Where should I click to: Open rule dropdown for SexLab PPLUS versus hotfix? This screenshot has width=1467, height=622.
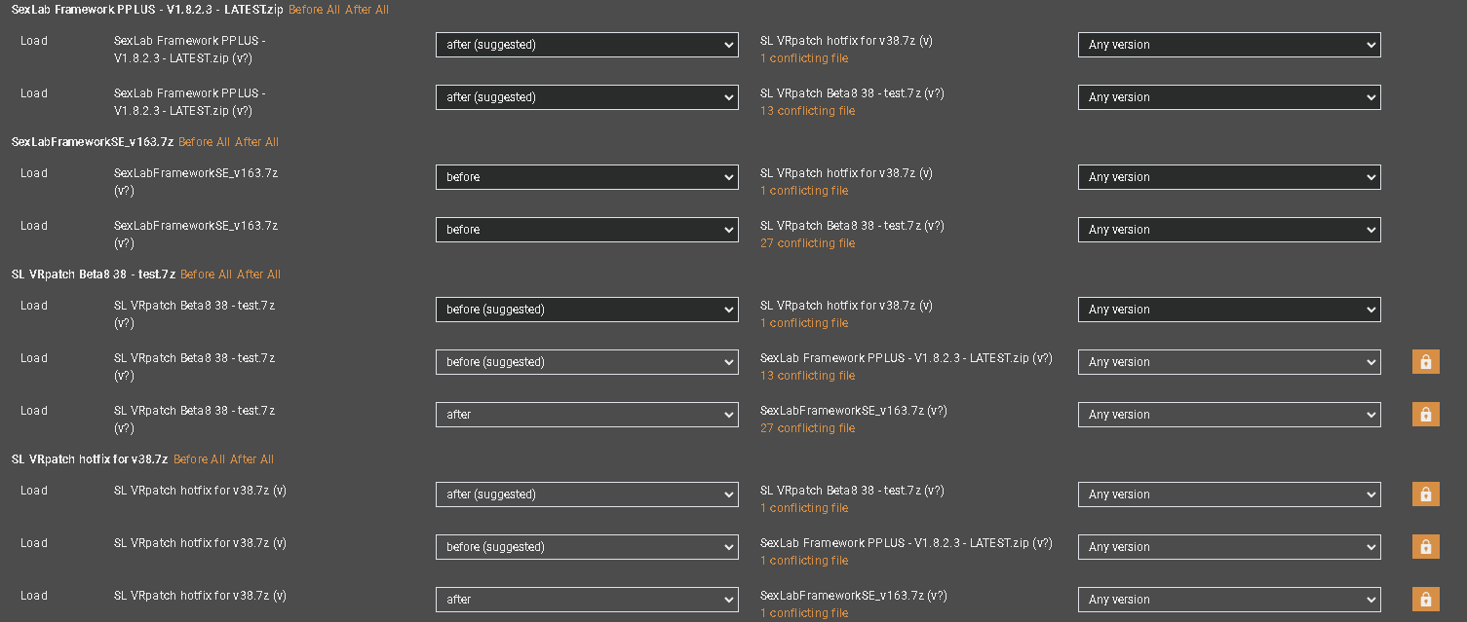coord(587,45)
